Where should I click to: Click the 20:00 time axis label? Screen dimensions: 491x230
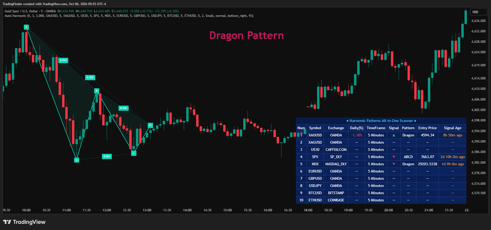[389, 210]
